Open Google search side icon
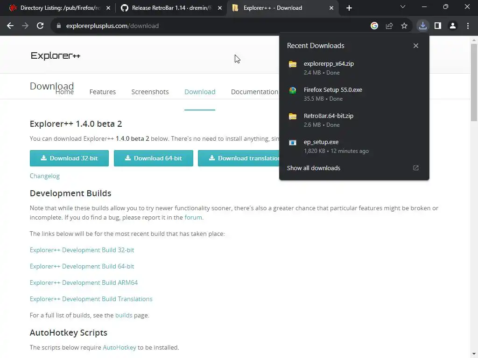The image size is (478, 358). pyautogui.click(x=374, y=26)
